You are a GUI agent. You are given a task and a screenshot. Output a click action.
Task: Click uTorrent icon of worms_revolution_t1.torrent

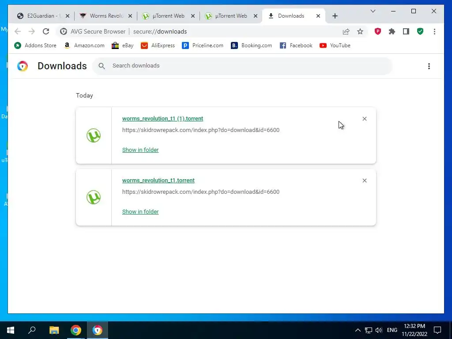pyautogui.click(x=94, y=197)
